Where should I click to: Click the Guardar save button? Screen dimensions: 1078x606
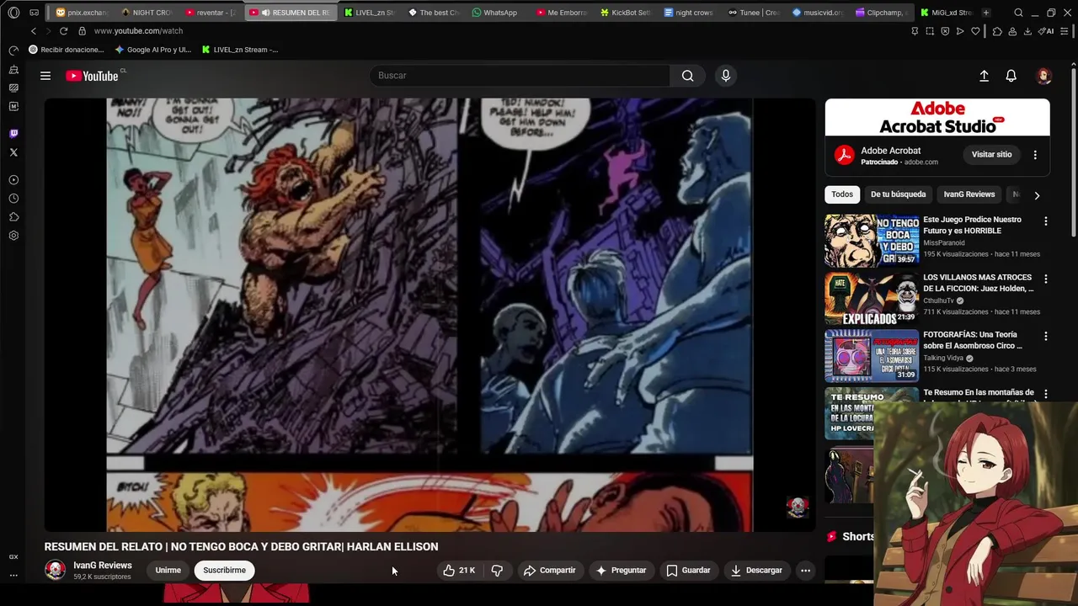(x=688, y=571)
